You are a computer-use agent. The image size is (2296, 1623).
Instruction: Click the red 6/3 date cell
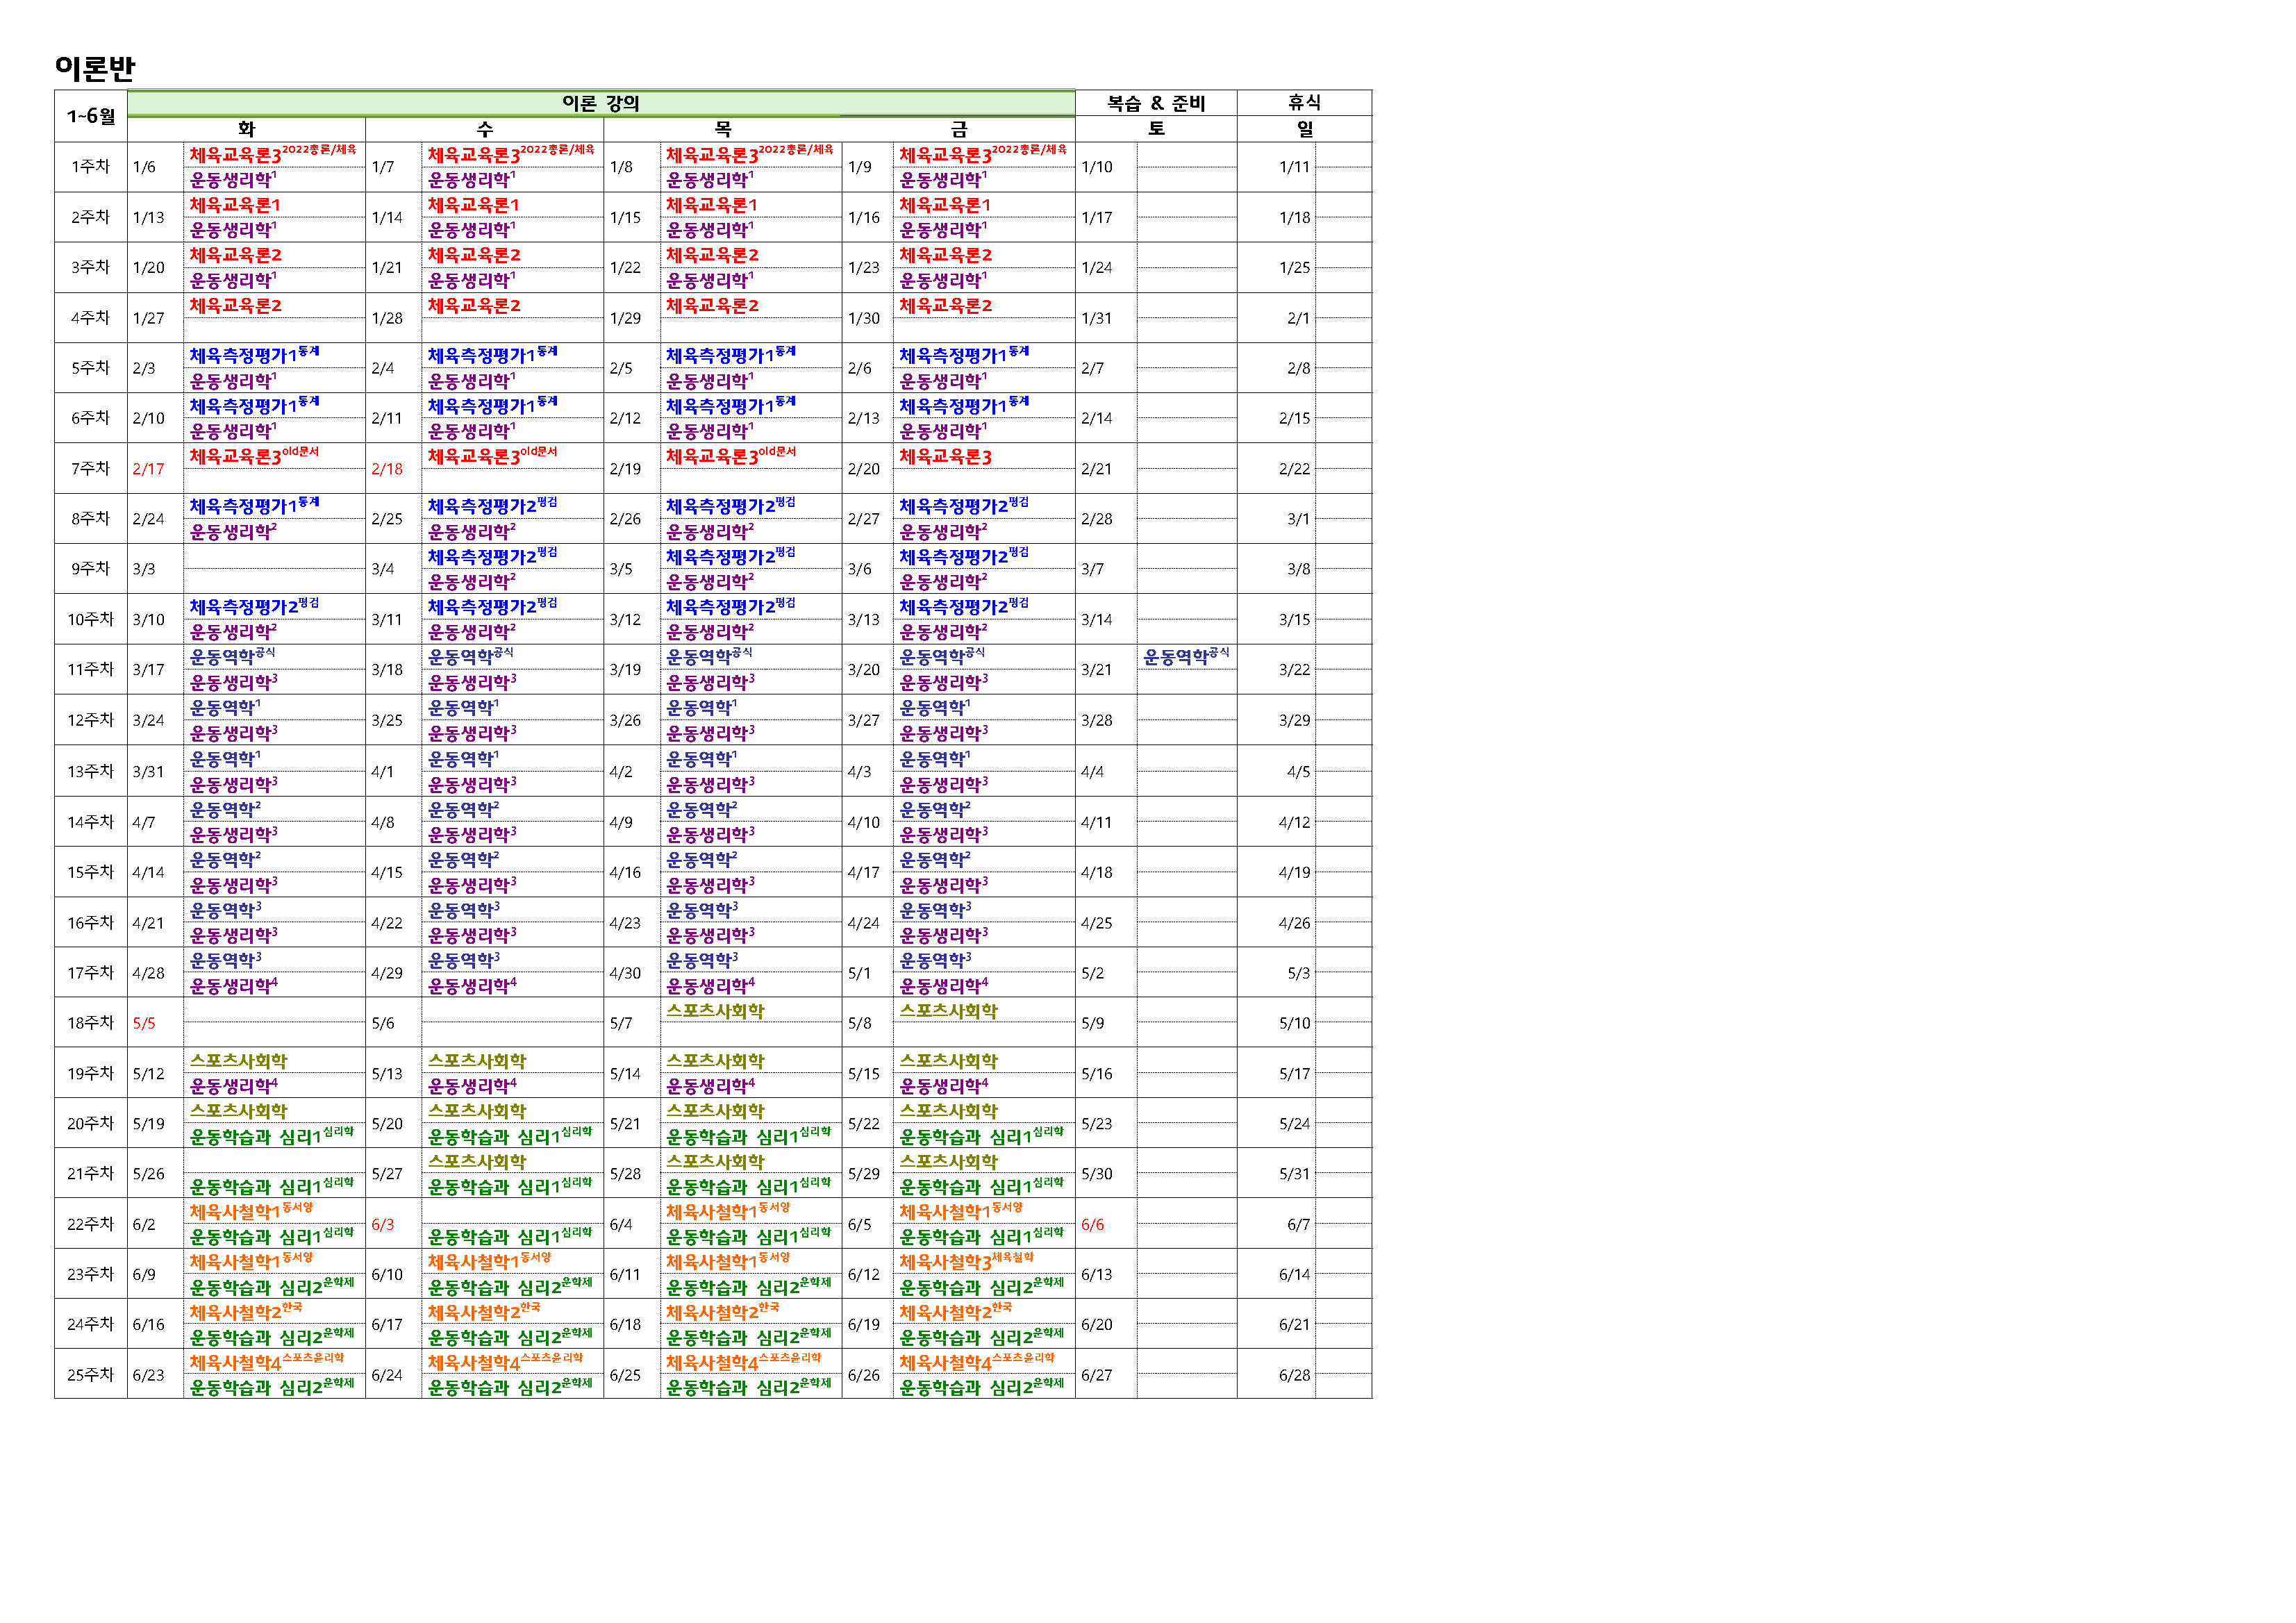coord(383,1225)
